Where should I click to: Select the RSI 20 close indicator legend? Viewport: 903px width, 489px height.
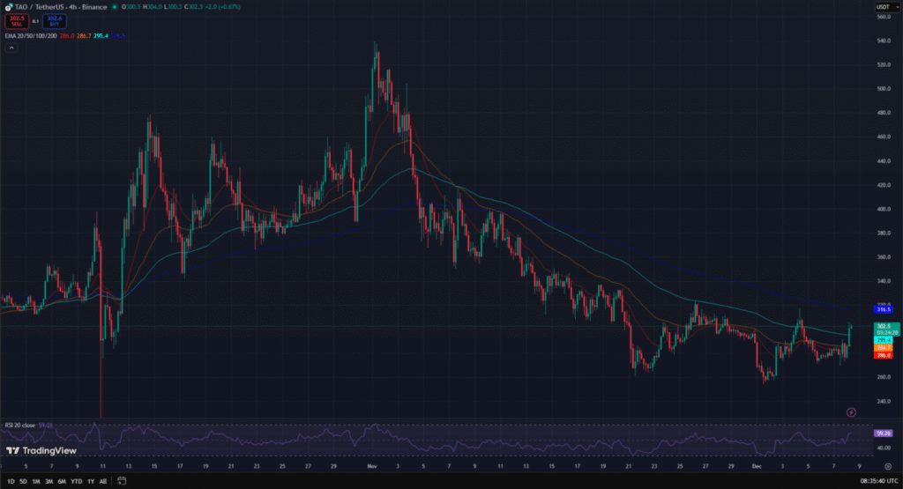point(22,425)
